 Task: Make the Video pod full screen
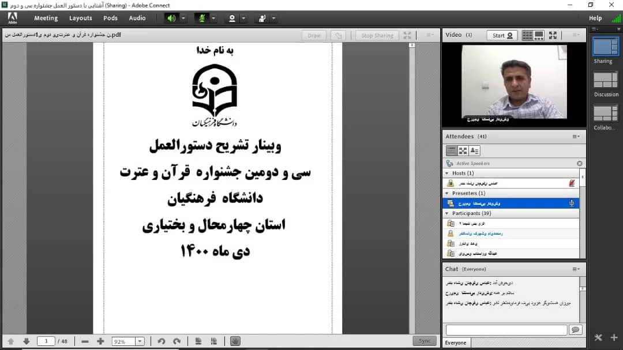553,35
